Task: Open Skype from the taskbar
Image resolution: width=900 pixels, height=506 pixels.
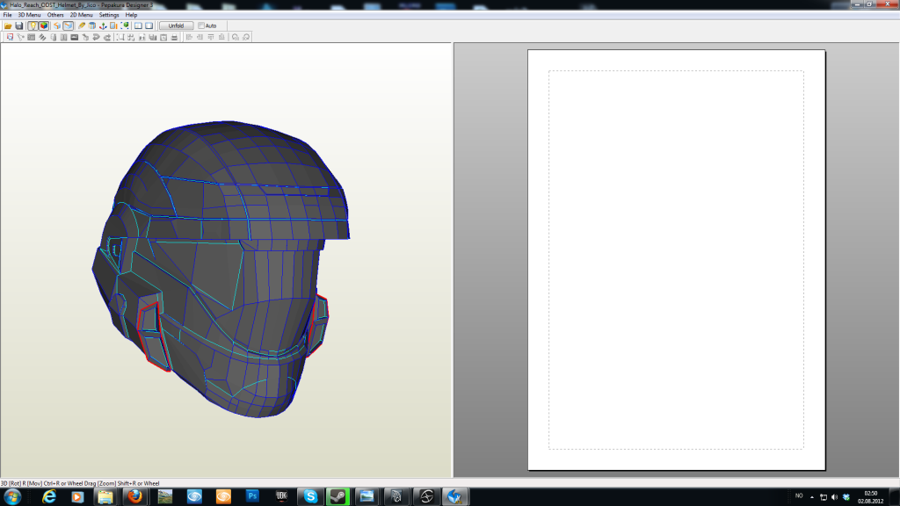Action: 310,496
